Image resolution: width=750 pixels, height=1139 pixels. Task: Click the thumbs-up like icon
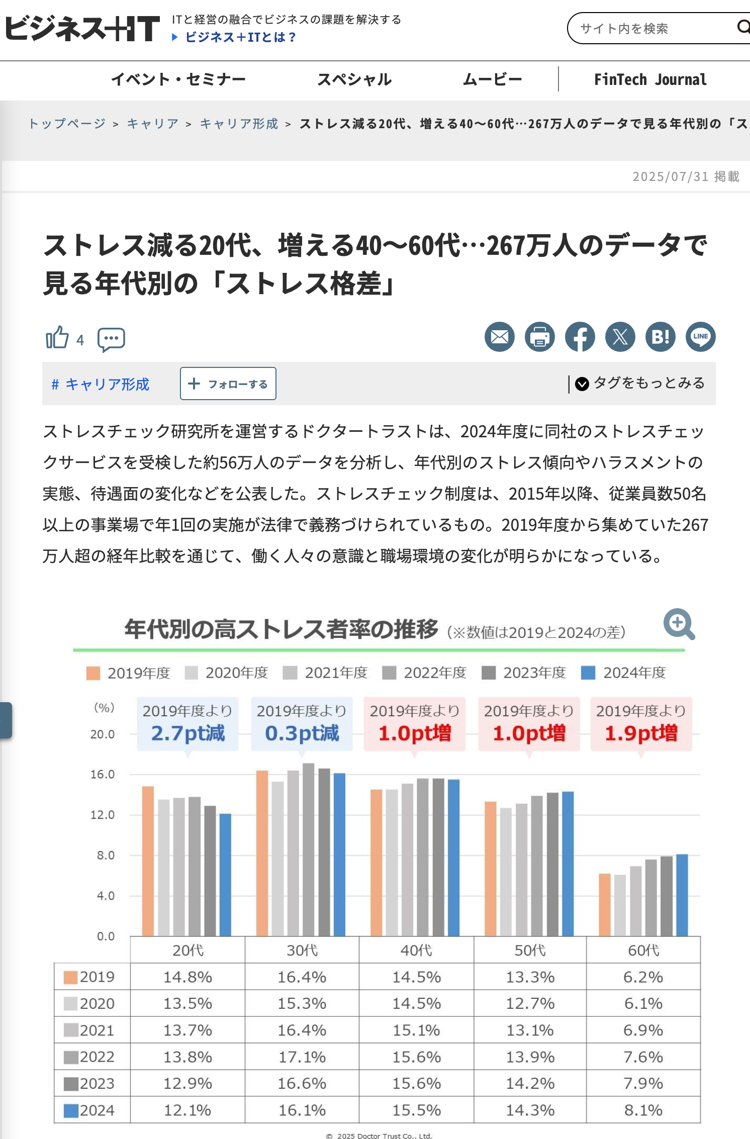pos(57,337)
